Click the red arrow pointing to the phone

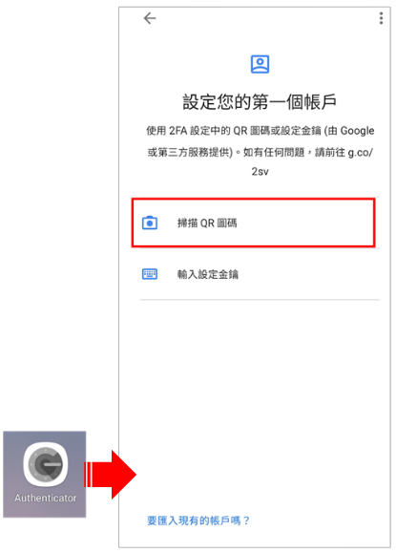[111, 475]
